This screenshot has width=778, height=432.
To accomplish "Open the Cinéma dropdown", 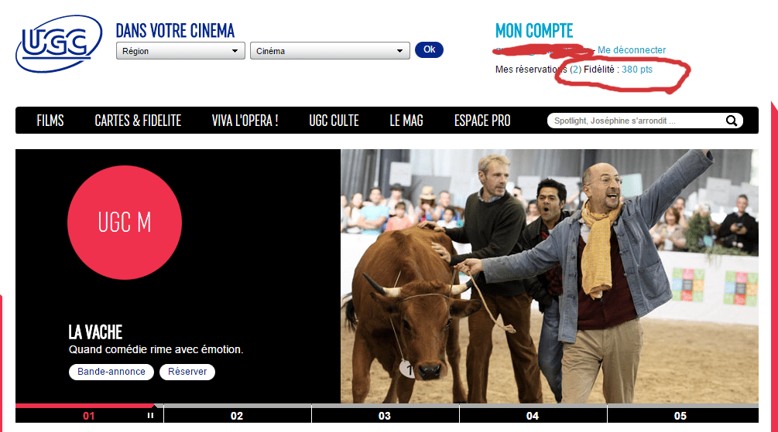I will coord(329,51).
